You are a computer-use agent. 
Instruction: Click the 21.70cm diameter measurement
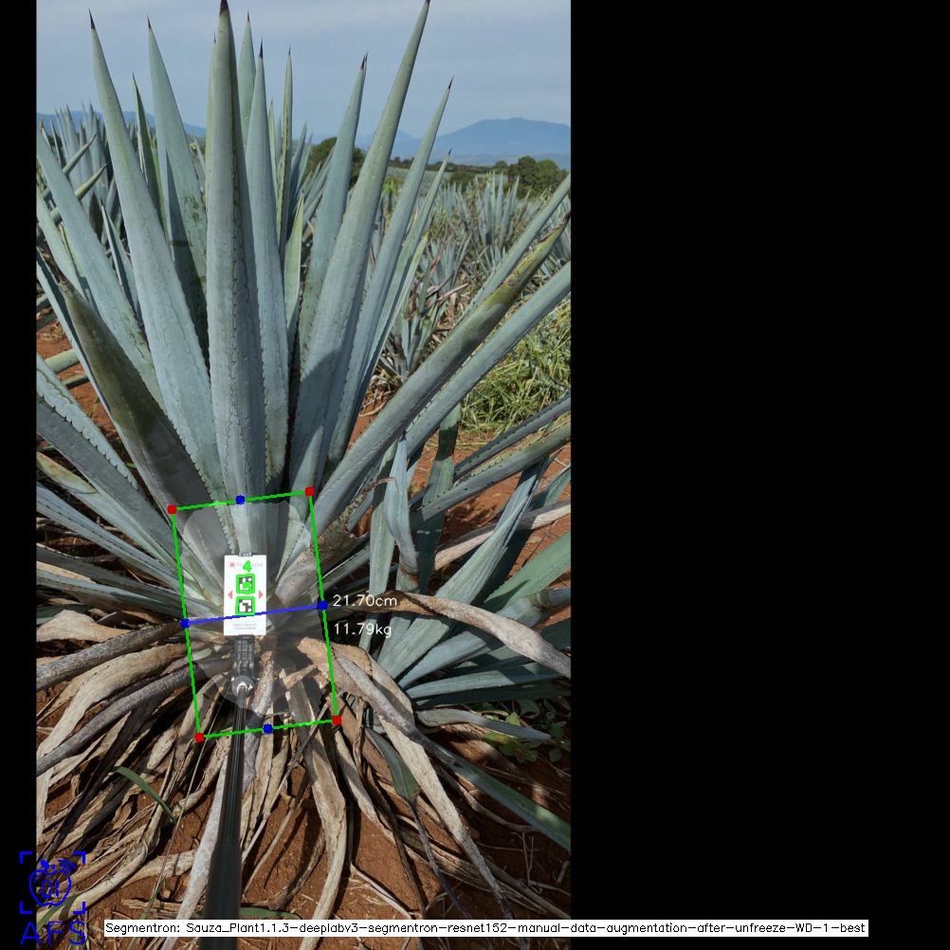pos(365,600)
